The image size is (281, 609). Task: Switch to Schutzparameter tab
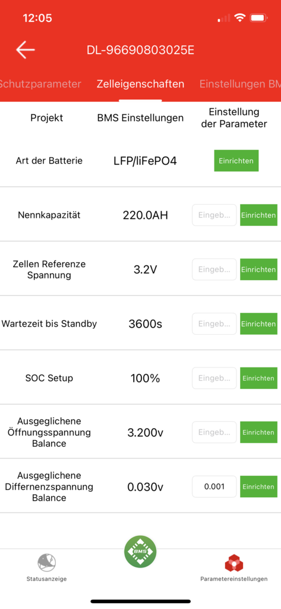coord(40,84)
